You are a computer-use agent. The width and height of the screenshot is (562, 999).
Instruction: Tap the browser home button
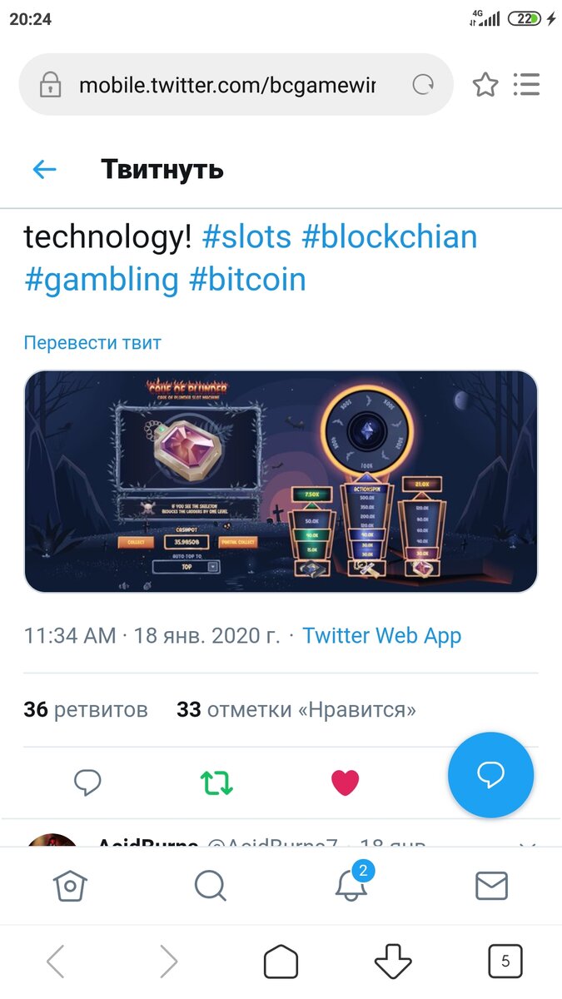point(281,962)
